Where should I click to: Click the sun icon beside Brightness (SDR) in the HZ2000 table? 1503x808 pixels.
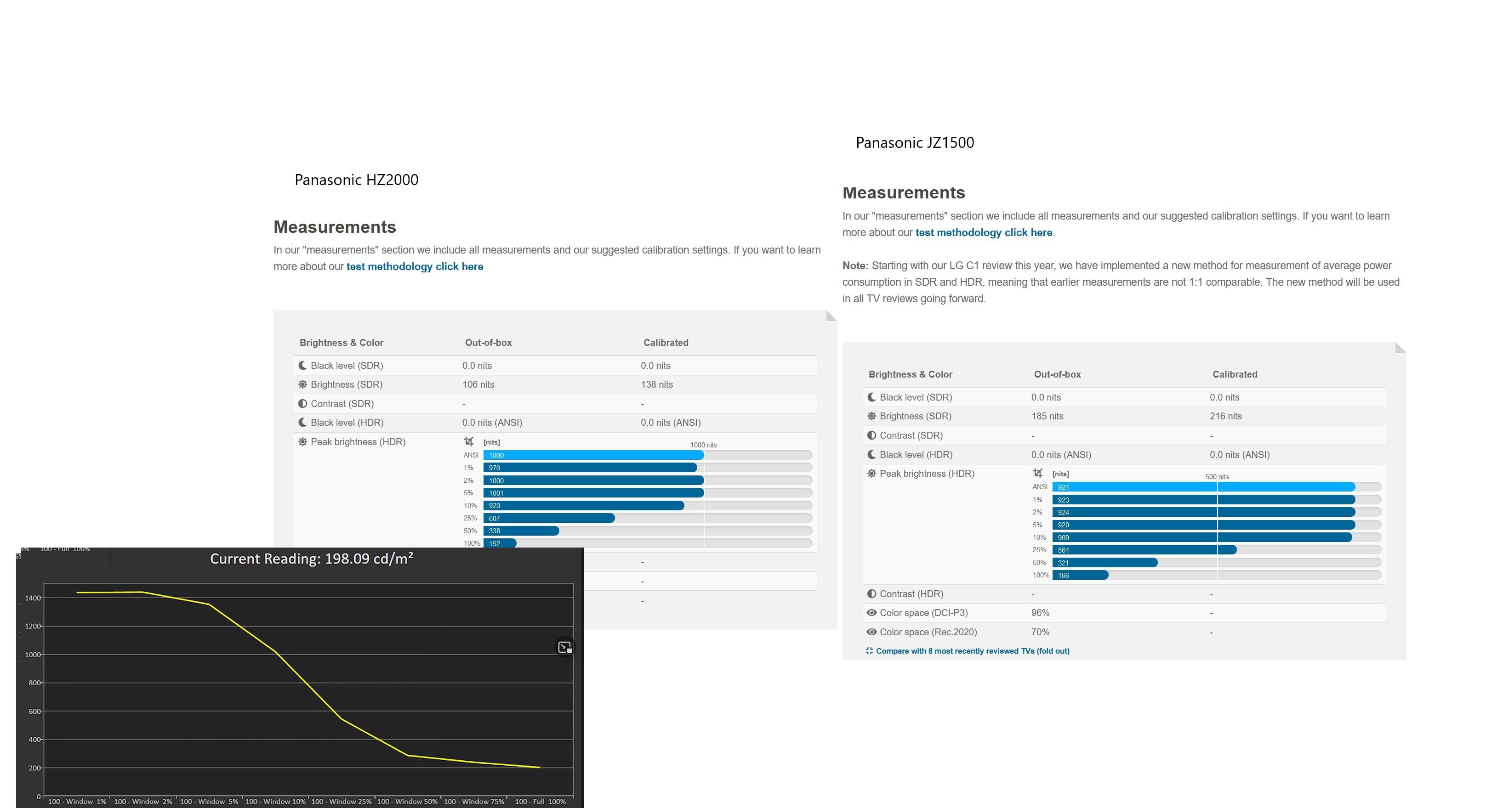tap(302, 384)
